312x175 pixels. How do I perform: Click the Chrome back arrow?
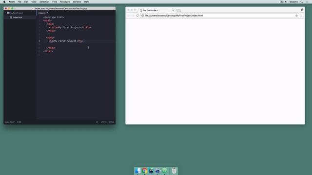point(128,16)
